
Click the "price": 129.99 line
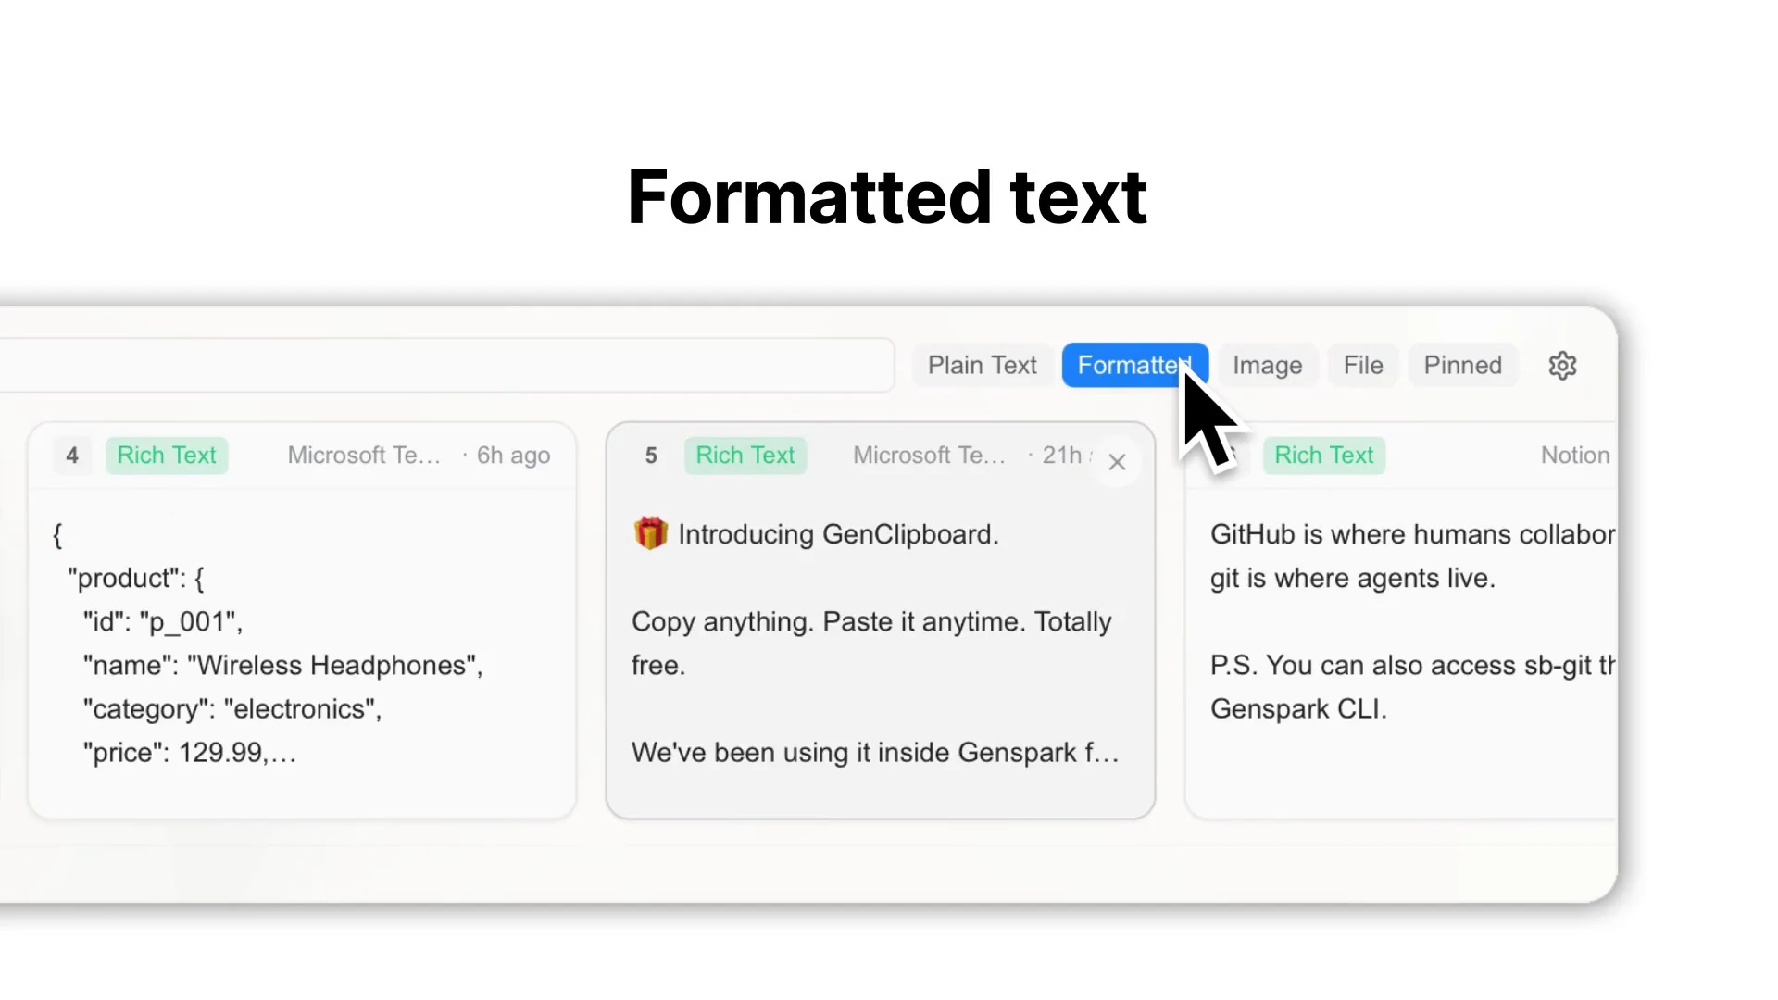pyautogui.click(x=190, y=752)
